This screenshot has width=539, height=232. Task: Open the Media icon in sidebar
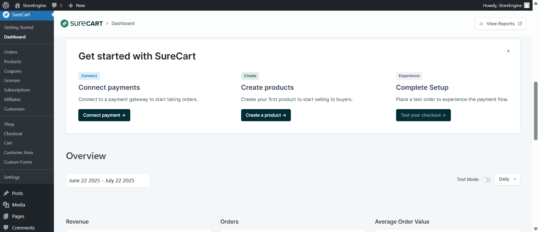coord(6,205)
